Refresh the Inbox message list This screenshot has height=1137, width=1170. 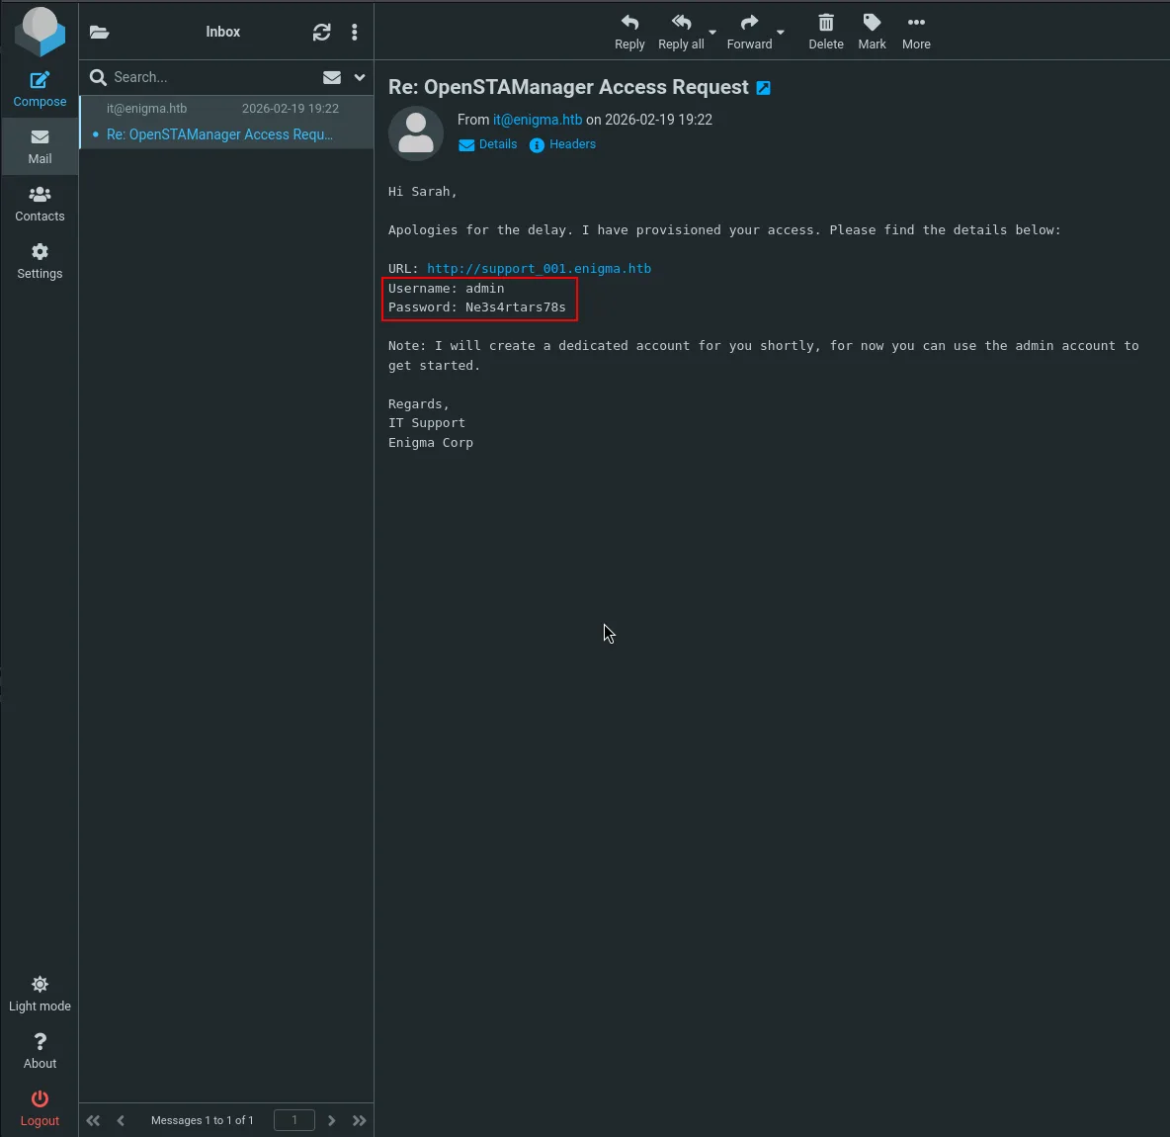pyautogui.click(x=321, y=32)
